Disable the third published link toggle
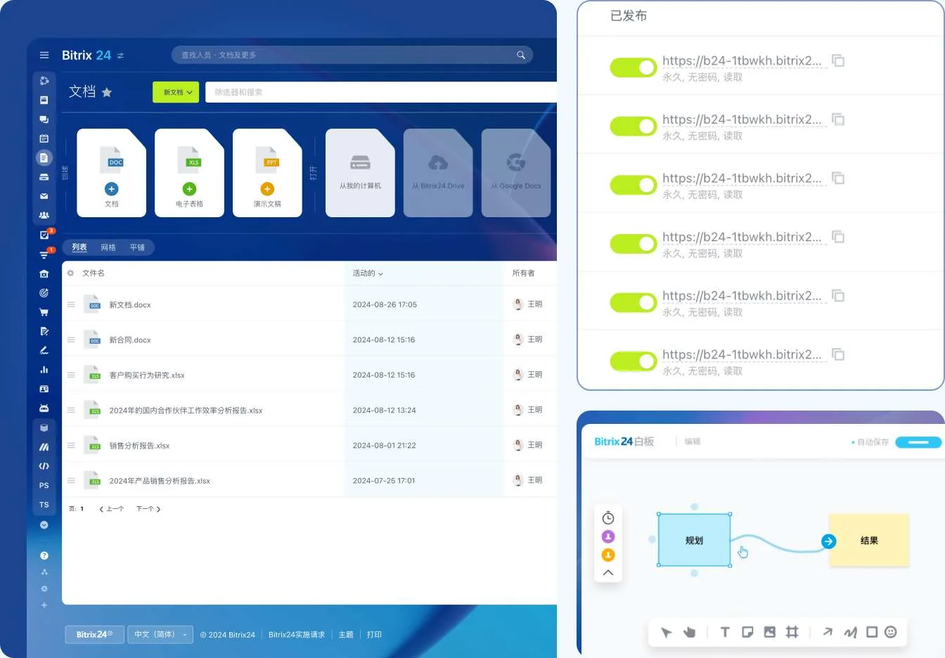 tap(634, 185)
